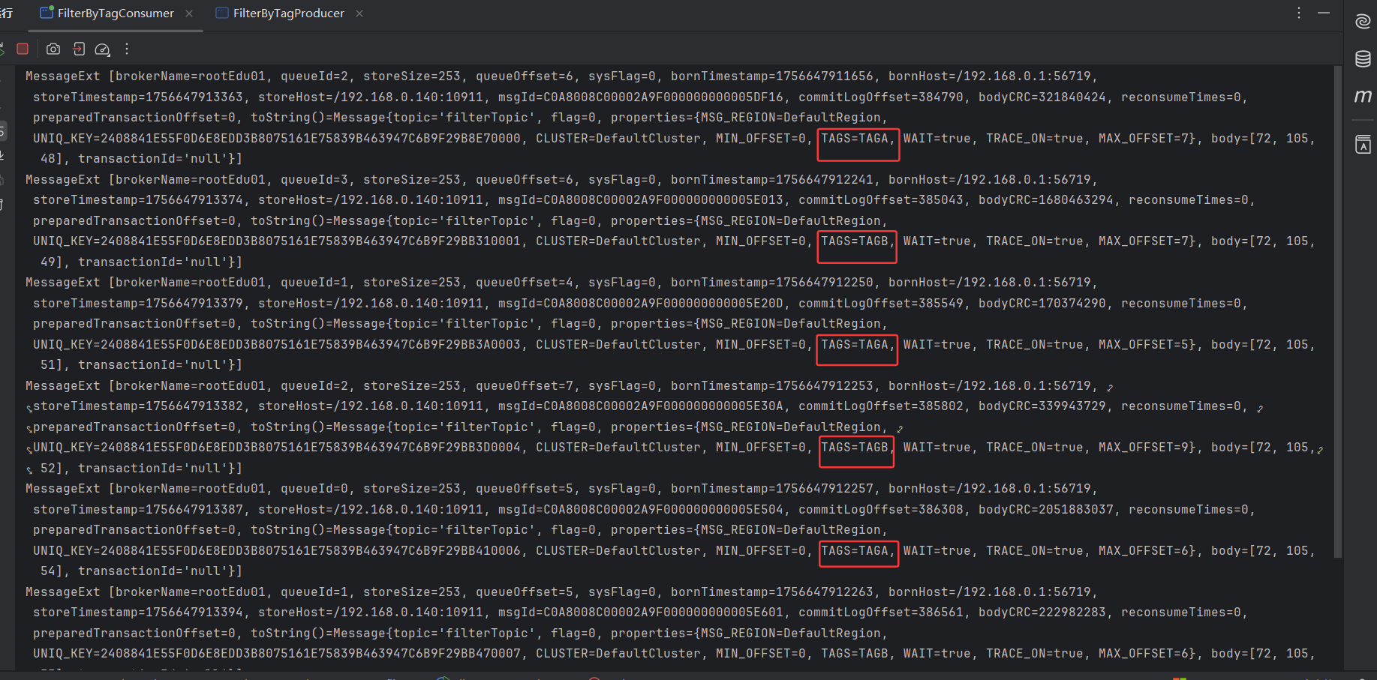The image size is (1377, 680).
Task: Open the run panel options menu
Action: [1299, 13]
